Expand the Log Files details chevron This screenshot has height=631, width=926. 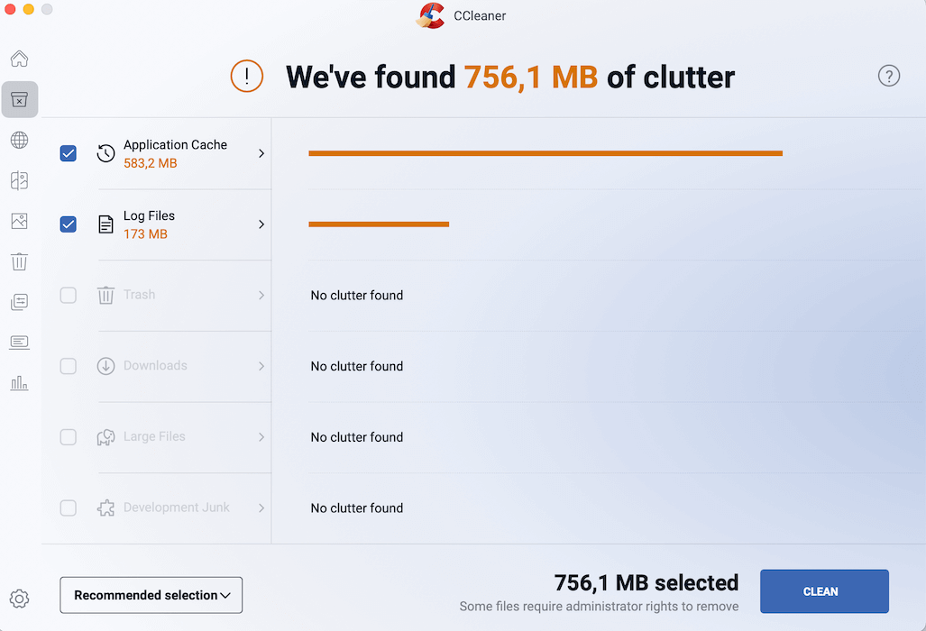point(261,224)
